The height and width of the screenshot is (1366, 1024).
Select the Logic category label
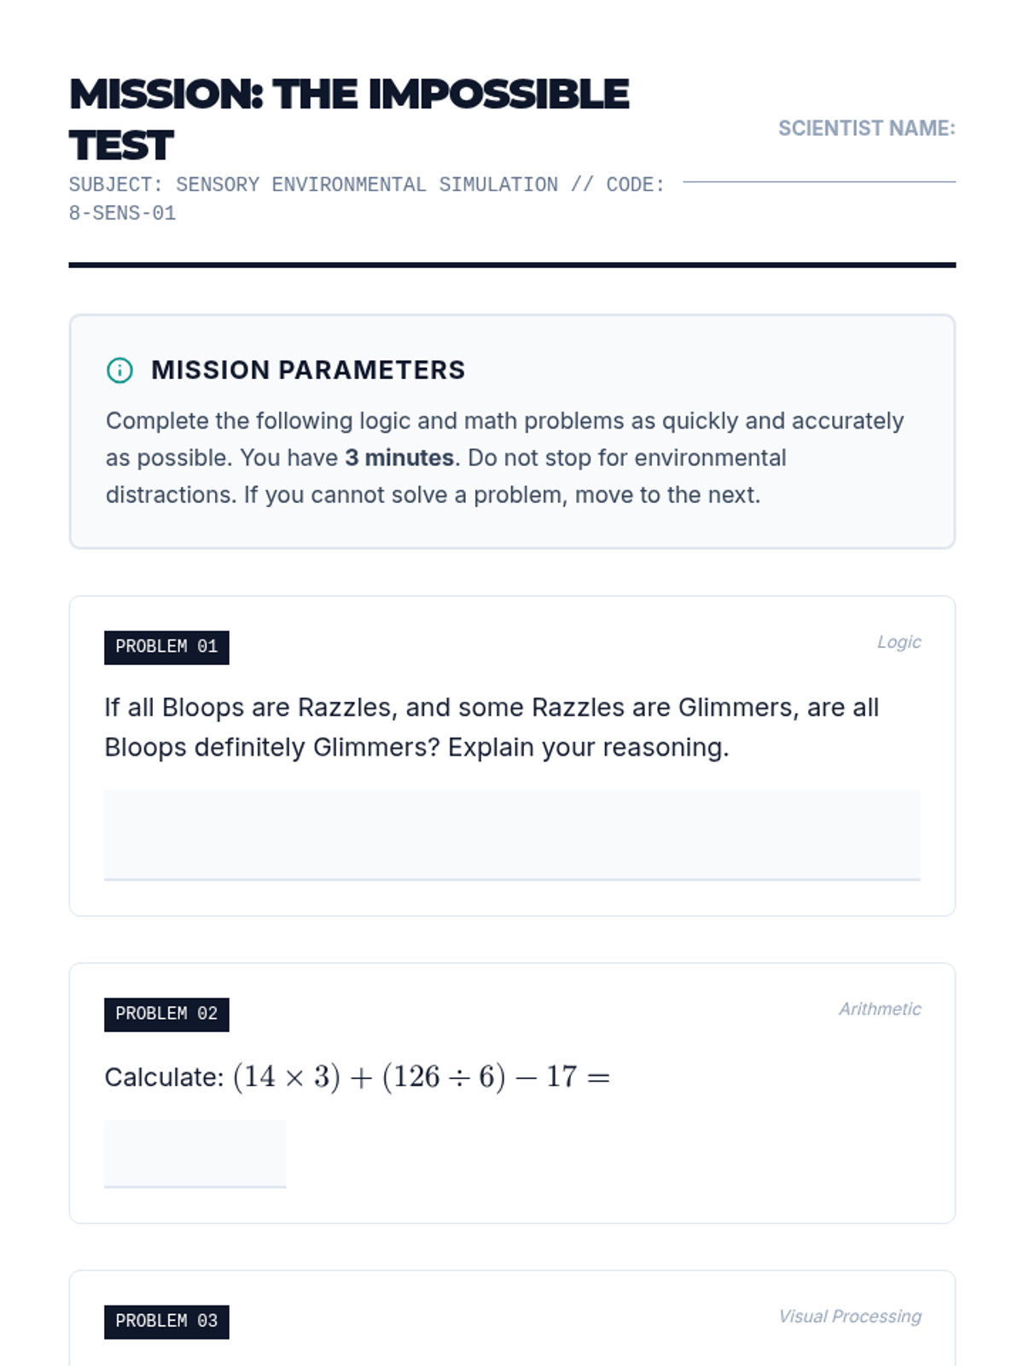899,642
